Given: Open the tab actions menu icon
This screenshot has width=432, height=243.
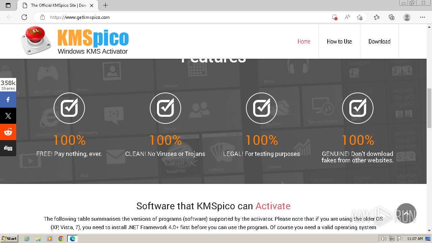Looking at the screenshot, I should (x=8, y=5).
